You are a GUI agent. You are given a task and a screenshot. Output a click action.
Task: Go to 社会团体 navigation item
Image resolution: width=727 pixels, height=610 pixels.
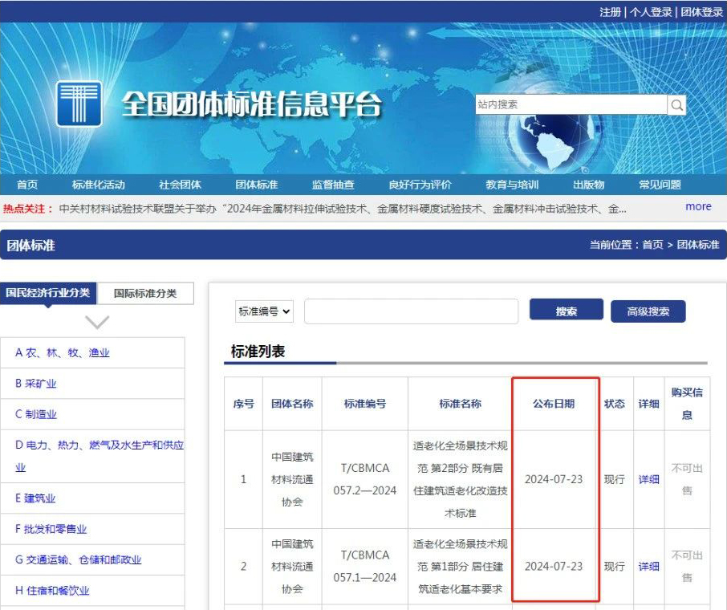(x=180, y=185)
